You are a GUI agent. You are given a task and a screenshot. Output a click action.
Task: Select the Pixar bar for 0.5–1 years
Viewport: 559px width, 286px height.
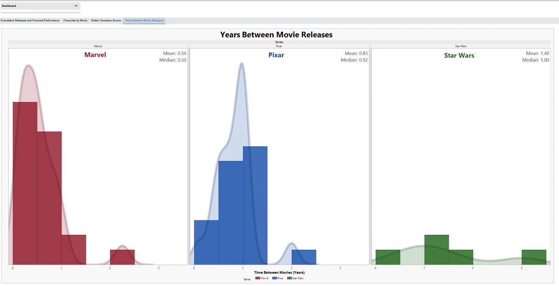tap(231, 213)
